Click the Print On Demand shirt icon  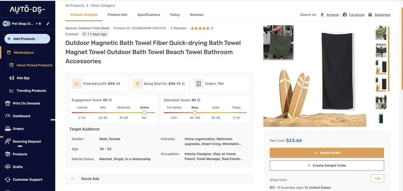pos(8,103)
